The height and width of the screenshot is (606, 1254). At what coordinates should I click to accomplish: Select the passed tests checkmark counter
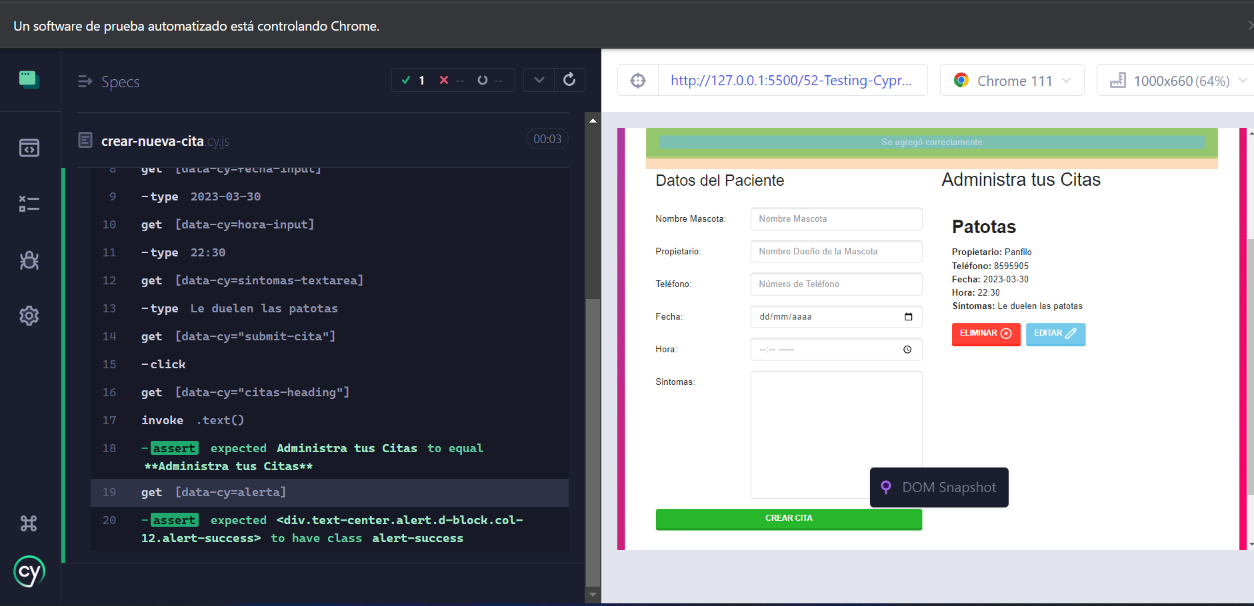click(415, 80)
